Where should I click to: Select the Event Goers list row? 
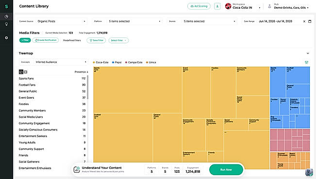point(52,98)
